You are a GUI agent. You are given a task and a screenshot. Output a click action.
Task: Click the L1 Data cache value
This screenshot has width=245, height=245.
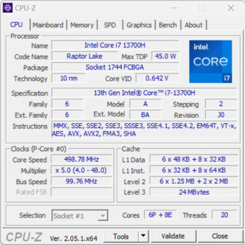[x=194, y=159]
